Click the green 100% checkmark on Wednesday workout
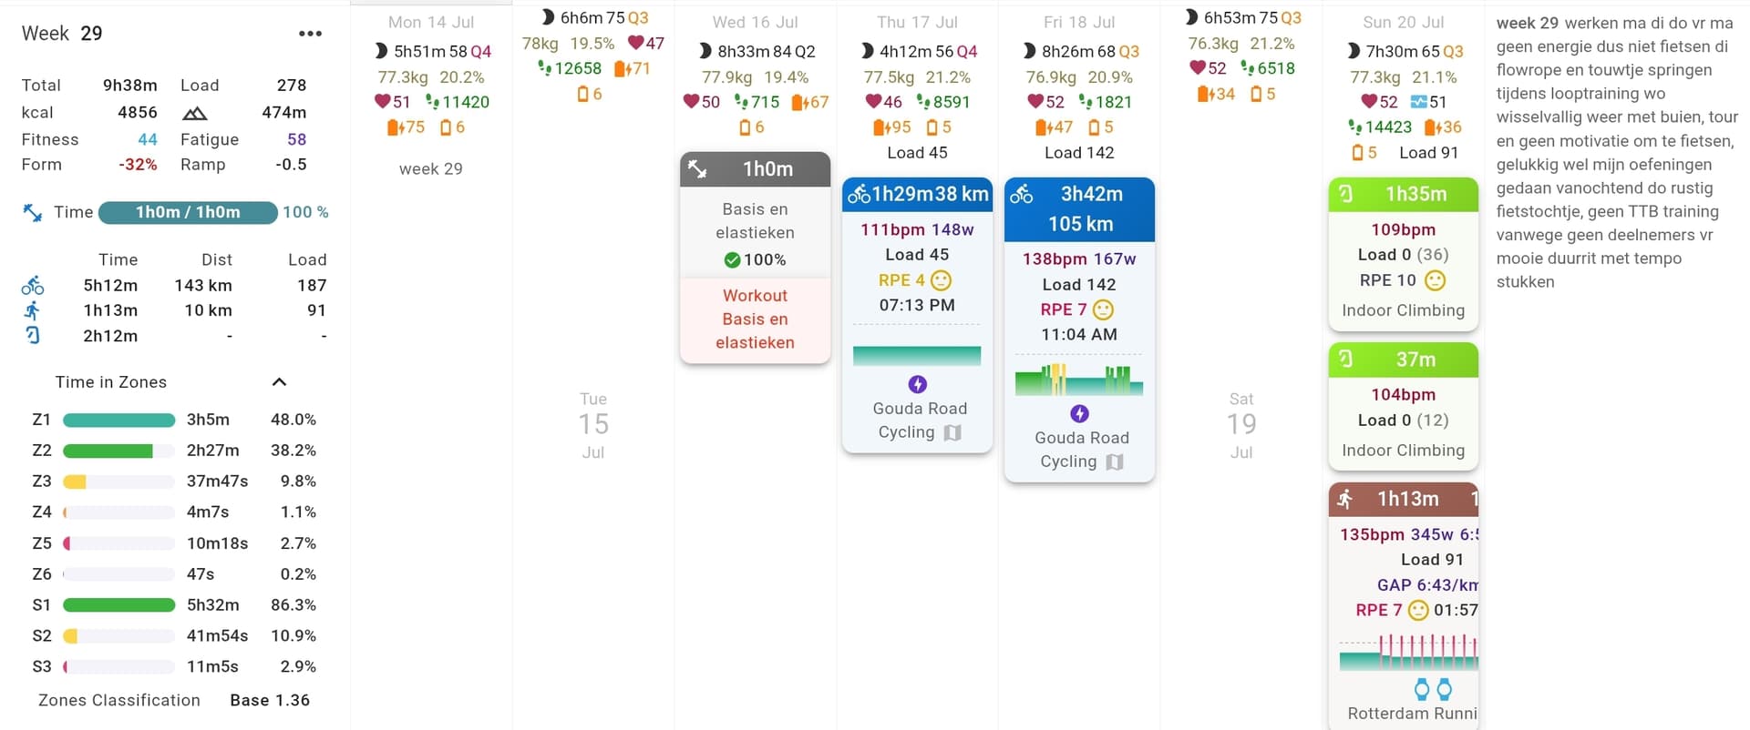This screenshot has height=730, width=1750. coord(732,260)
